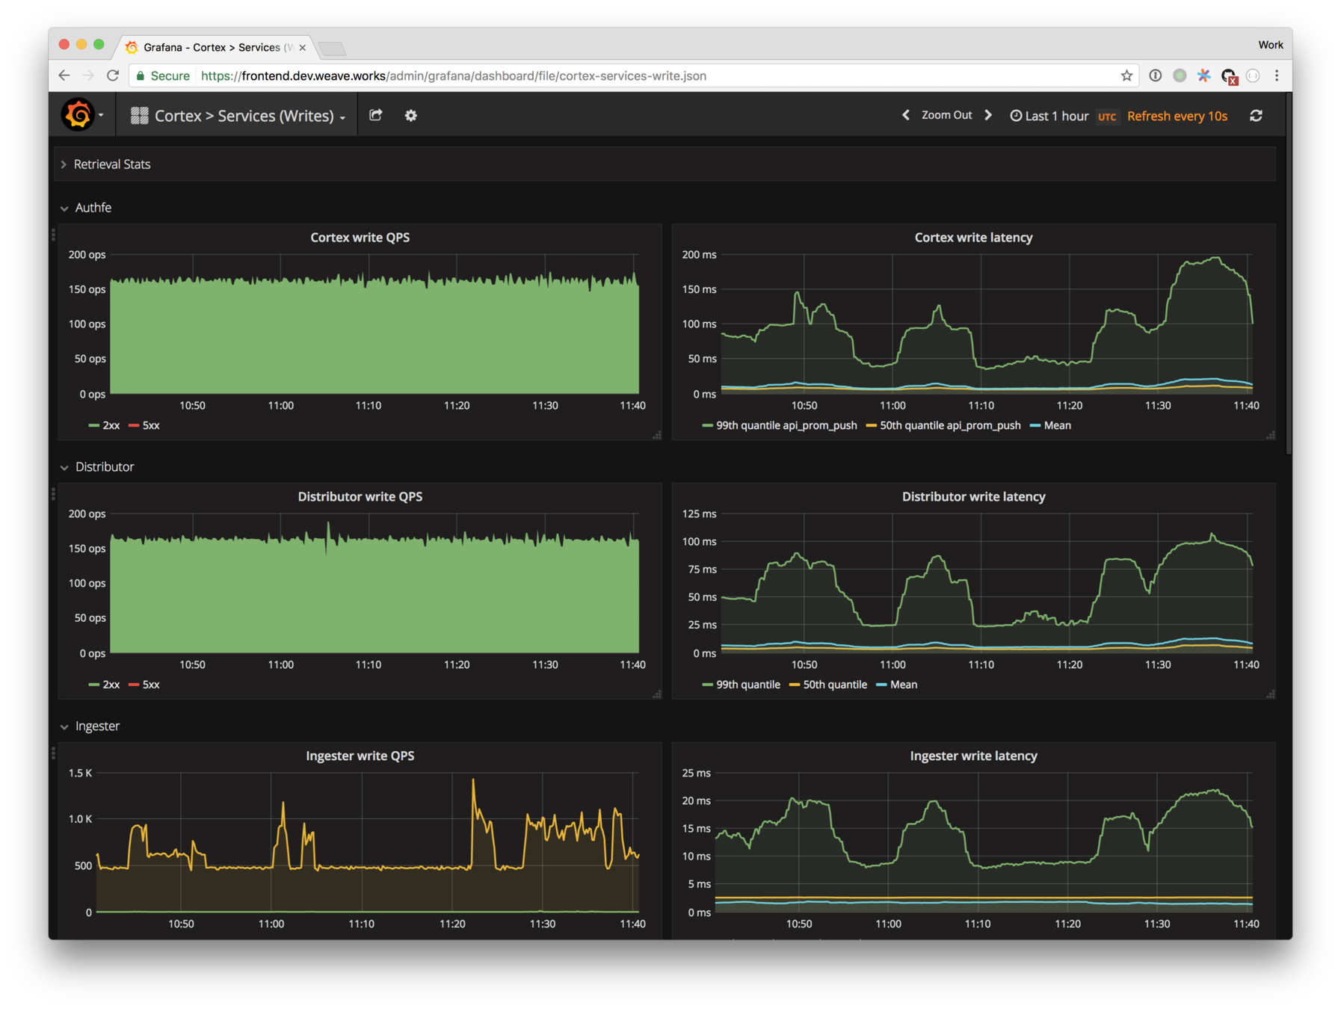1341x1009 pixels.
Task: Open the Cortex > Services (Writes) dashboard picker
Action: coord(238,116)
